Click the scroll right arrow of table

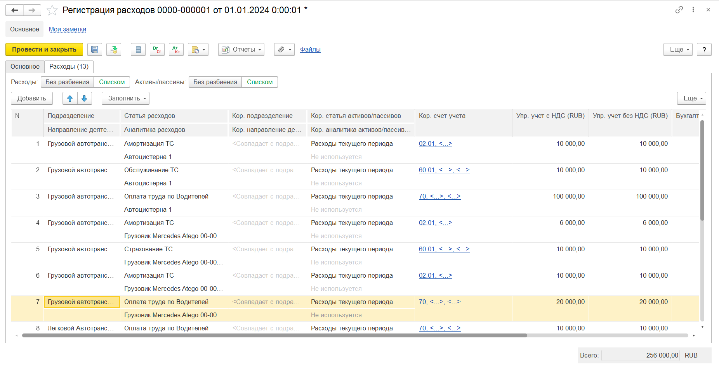[694, 335]
